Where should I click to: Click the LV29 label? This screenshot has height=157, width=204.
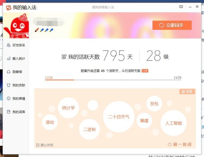pyautogui.click(x=177, y=78)
